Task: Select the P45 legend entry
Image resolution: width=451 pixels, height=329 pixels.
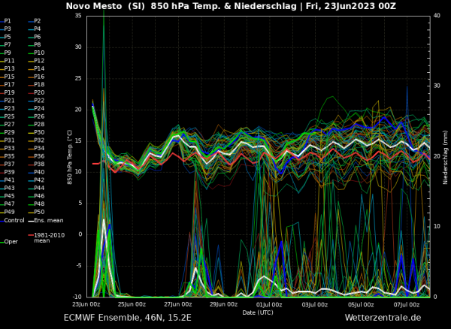Action: [x=9, y=196]
